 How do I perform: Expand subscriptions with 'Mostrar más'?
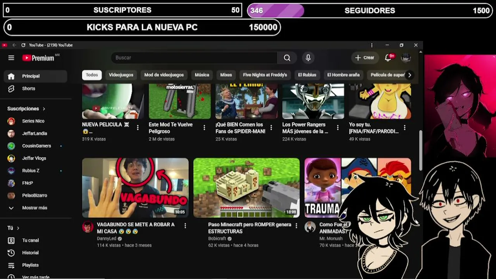pyautogui.click(x=34, y=208)
